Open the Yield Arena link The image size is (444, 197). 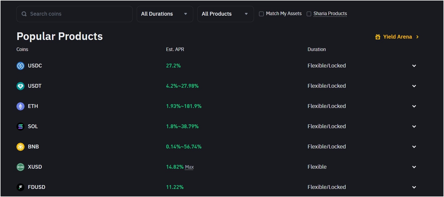pos(397,37)
